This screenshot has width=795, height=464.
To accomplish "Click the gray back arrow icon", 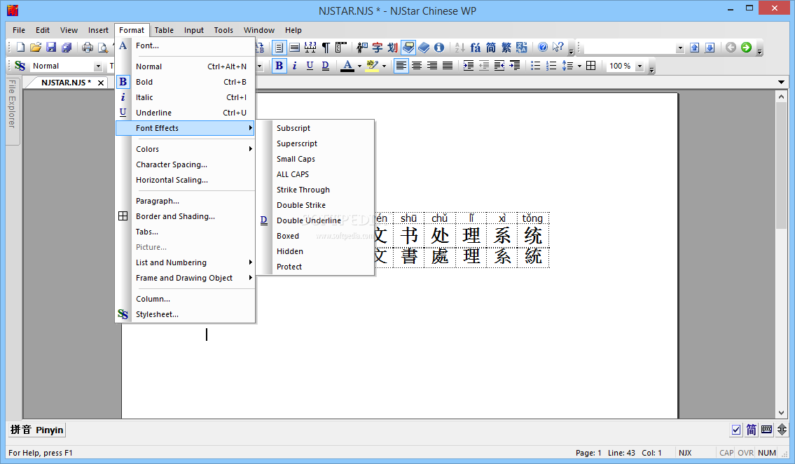I will (x=731, y=47).
